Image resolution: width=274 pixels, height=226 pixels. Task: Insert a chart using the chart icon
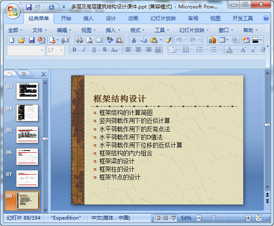212,40
